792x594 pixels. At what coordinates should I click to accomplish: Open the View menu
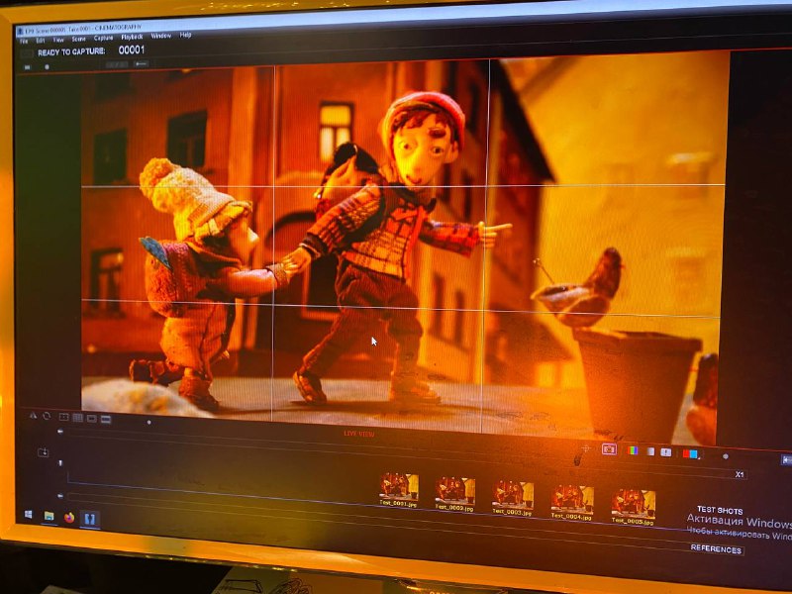pos(58,40)
